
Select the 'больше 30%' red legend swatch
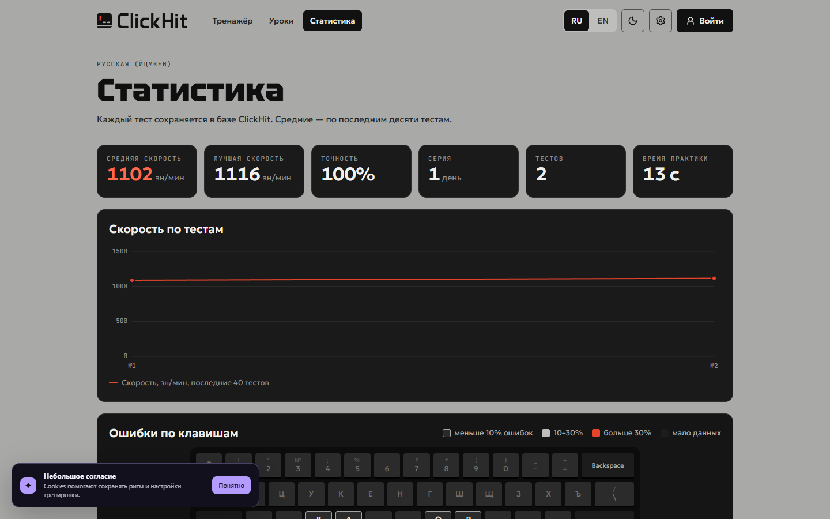pyautogui.click(x=596, y=433)
